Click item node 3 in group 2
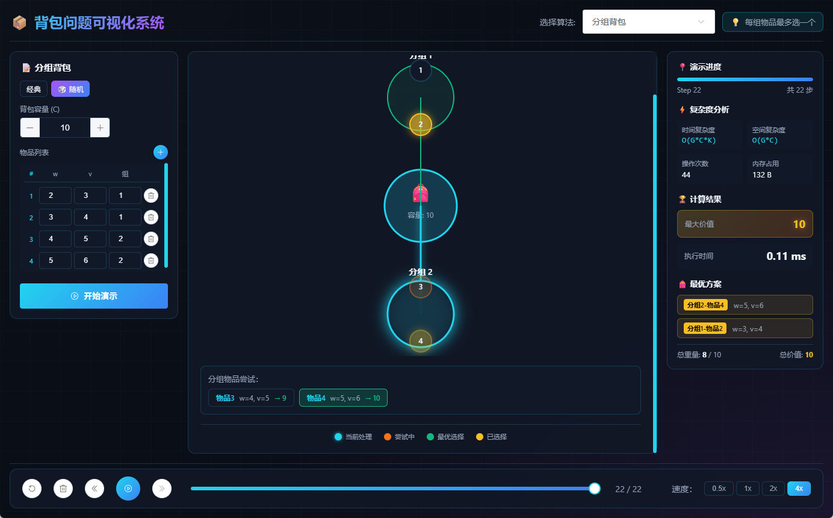 tap(421, 287)
